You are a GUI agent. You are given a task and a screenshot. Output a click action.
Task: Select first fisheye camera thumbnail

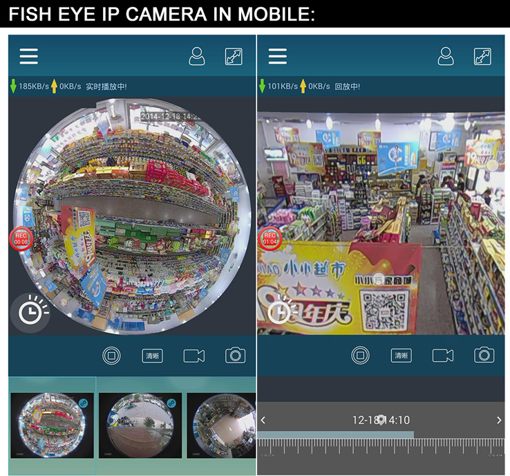52,425
